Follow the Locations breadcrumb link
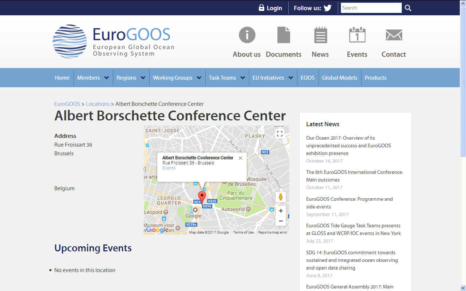Screen dimensions: 466x291 pos(98,104)
